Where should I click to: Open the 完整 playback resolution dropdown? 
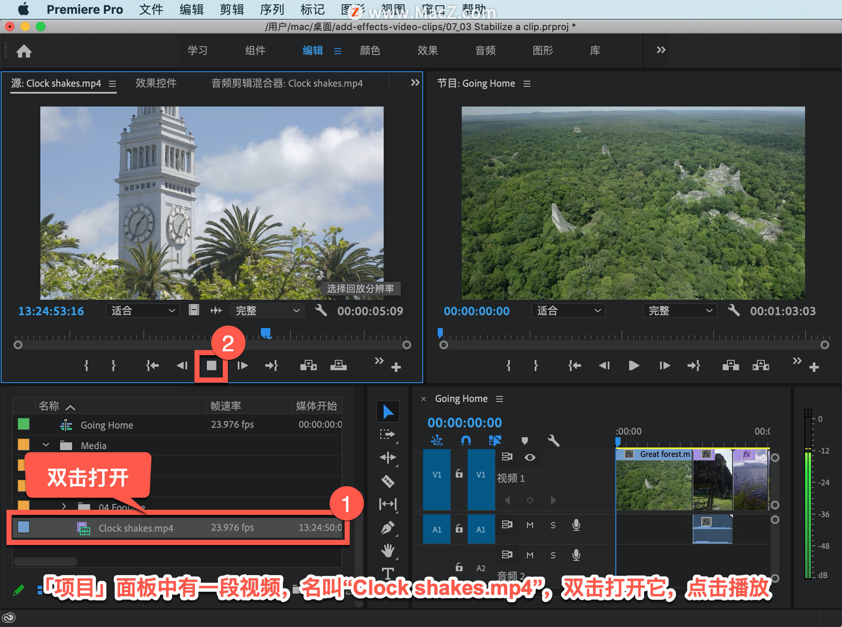click(267, 310)
